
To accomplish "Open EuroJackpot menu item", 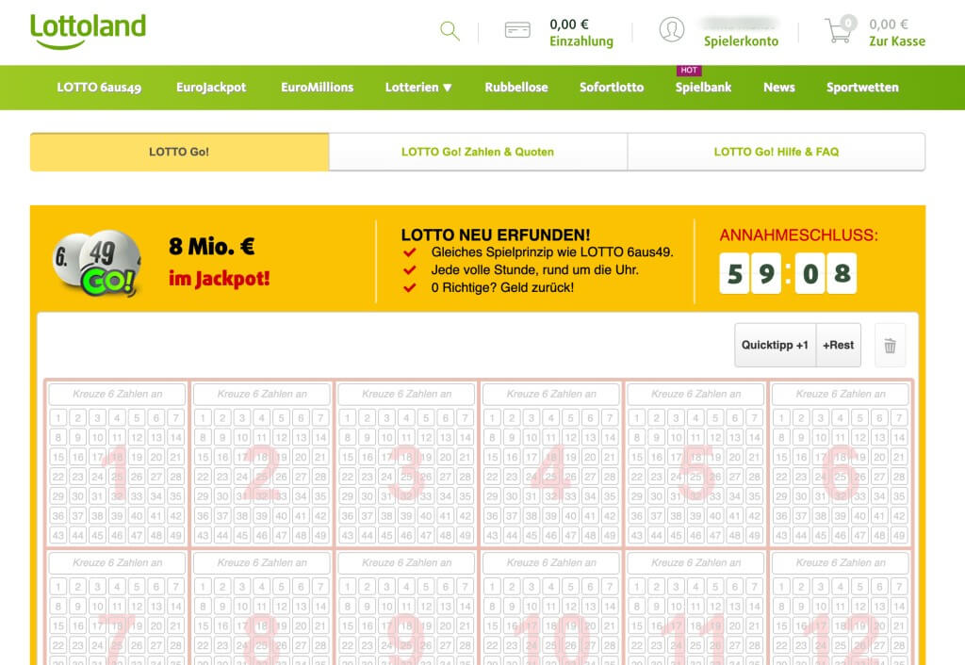I will tap(211, 88).
